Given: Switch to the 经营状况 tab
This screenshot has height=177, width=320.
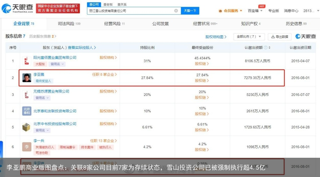Looking at the screenshot, I should (x=205, y=24).
